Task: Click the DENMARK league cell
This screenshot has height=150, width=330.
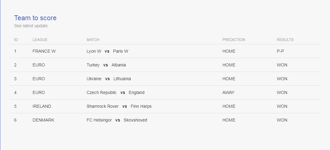Action: [x=43, y=120]
